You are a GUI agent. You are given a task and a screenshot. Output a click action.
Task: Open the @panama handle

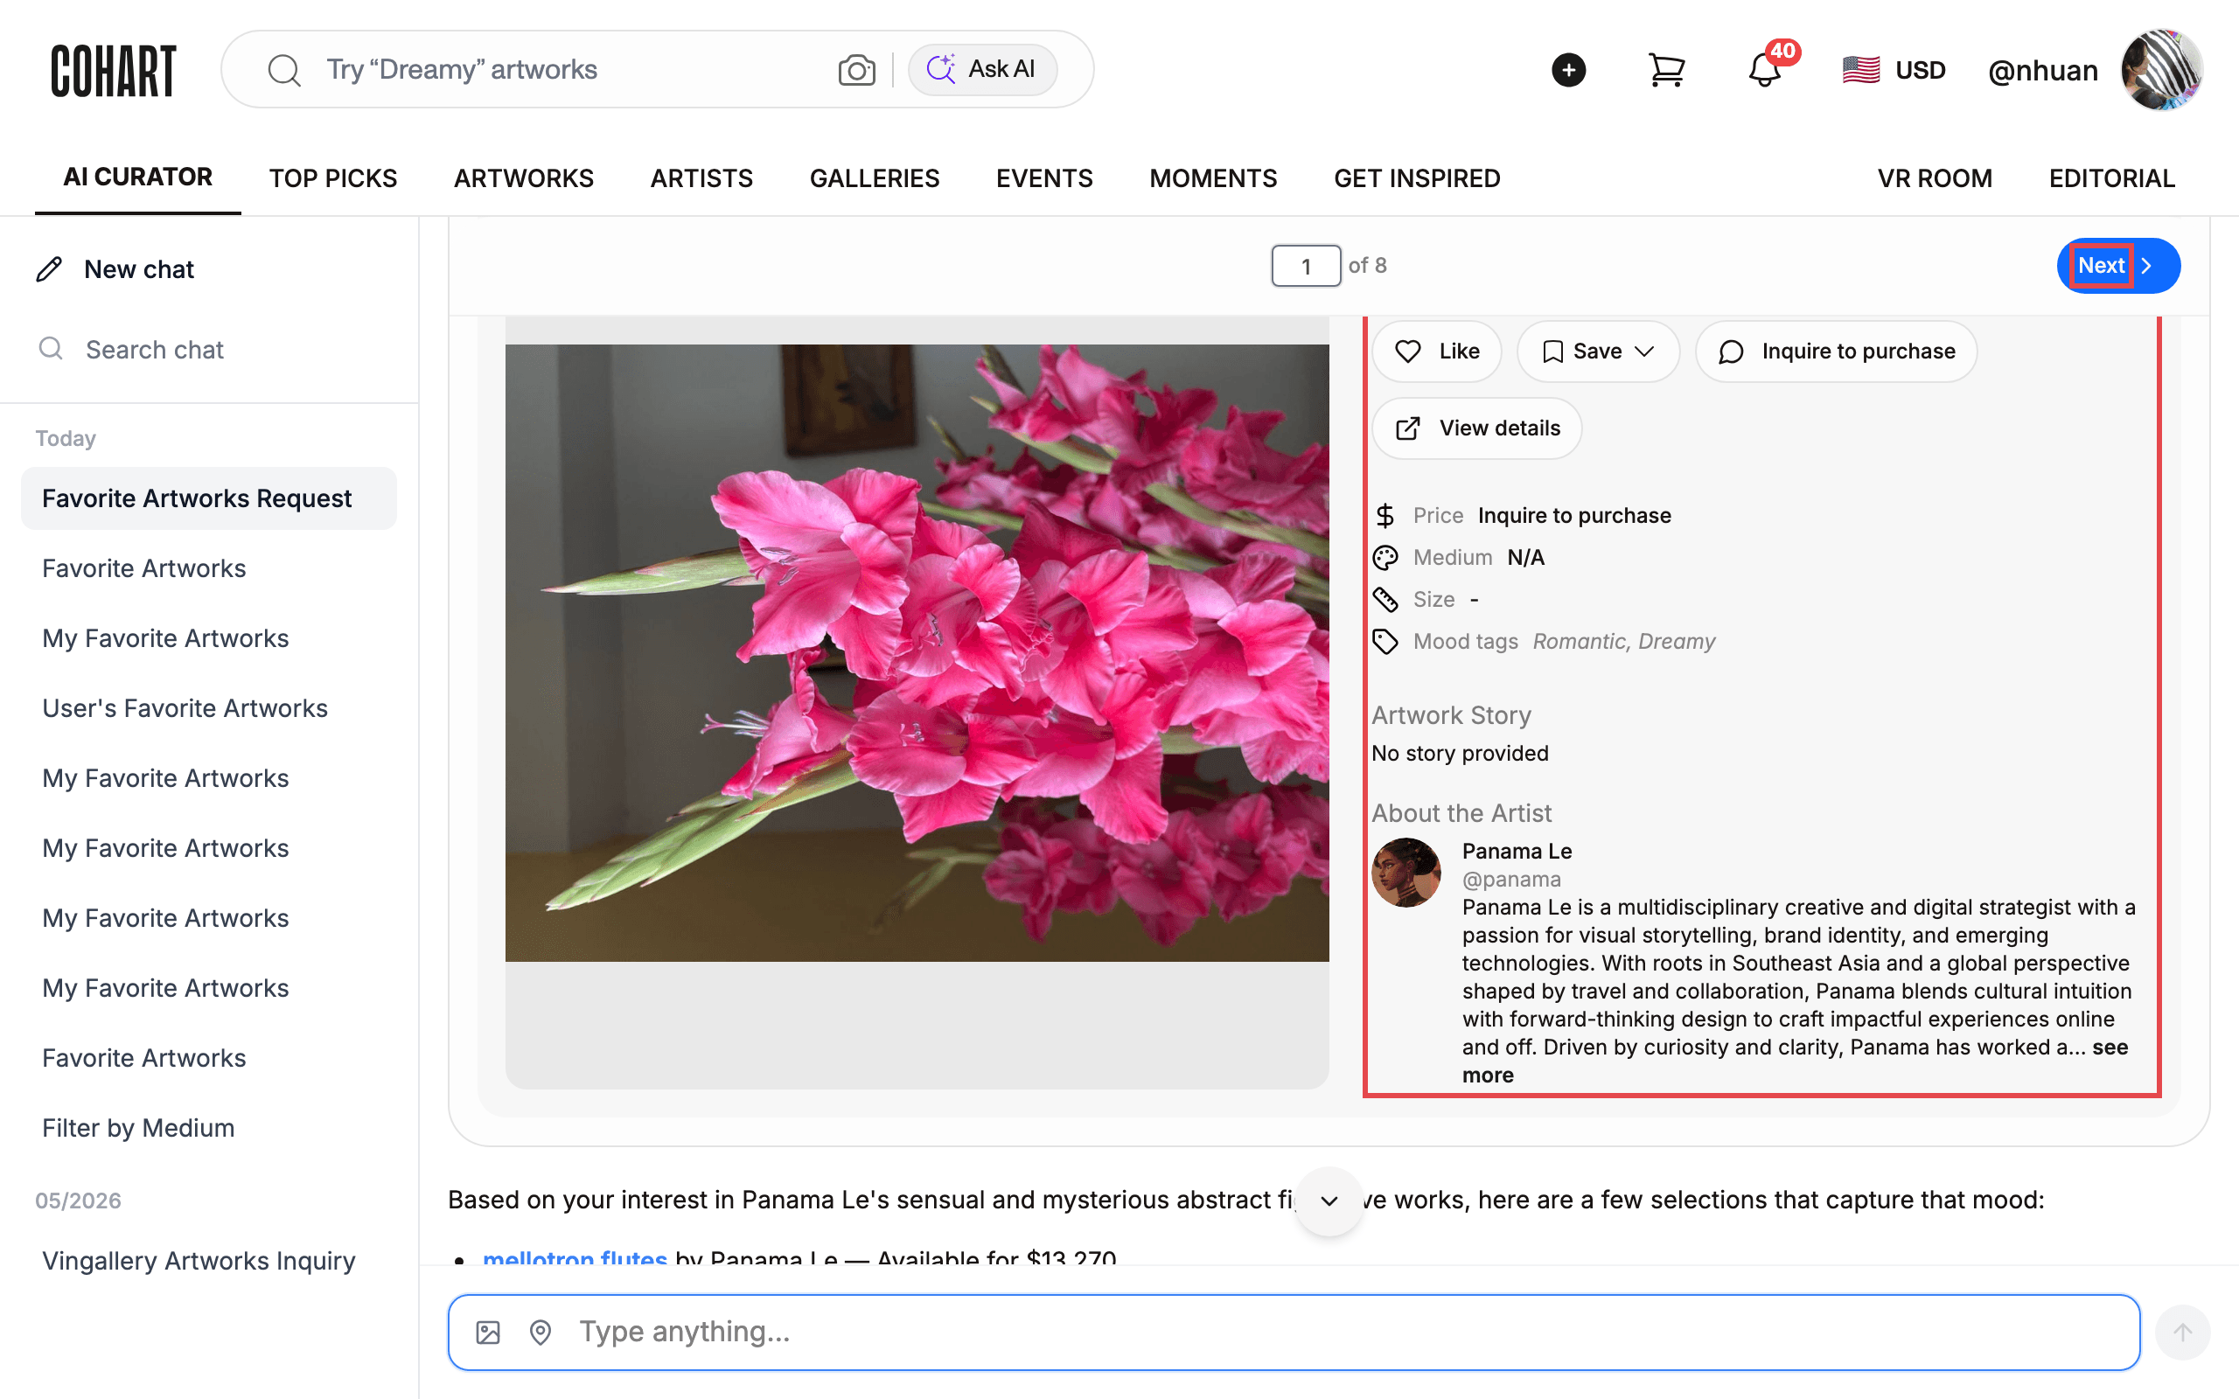1510,879
